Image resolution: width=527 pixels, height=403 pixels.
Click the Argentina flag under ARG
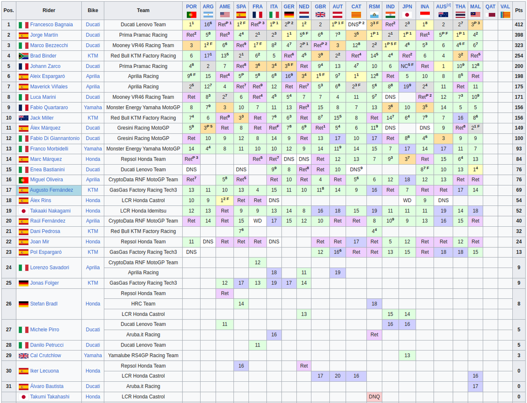pyautogui.click(x=208, y=15)
